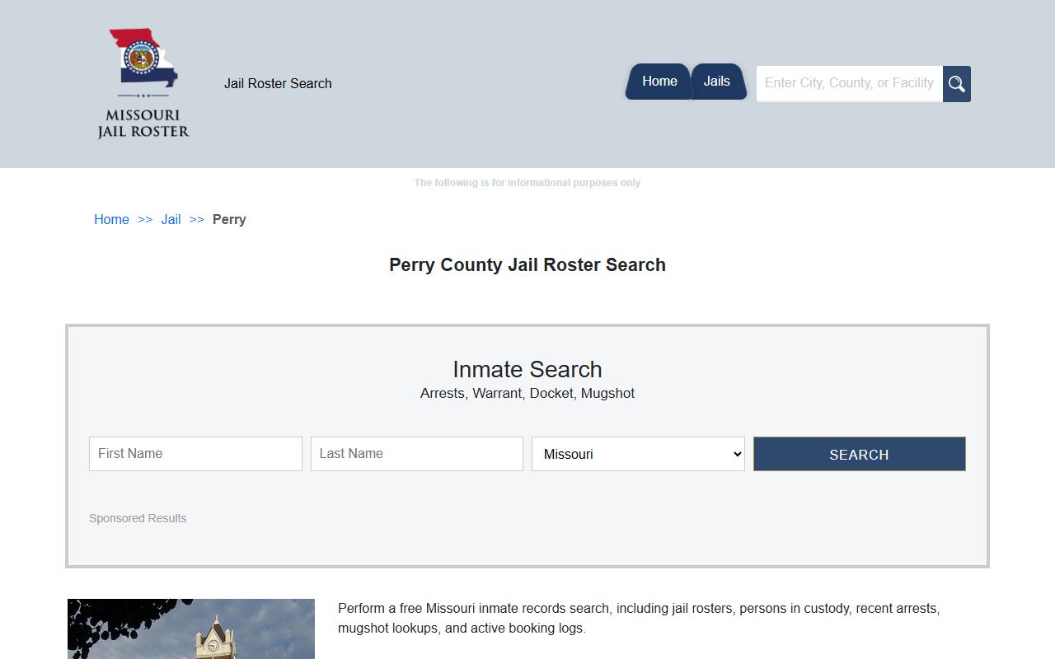This screenshot has height=659, width=1055.
Task: Click the SEARCH button
Action: [x=860, y=454]
